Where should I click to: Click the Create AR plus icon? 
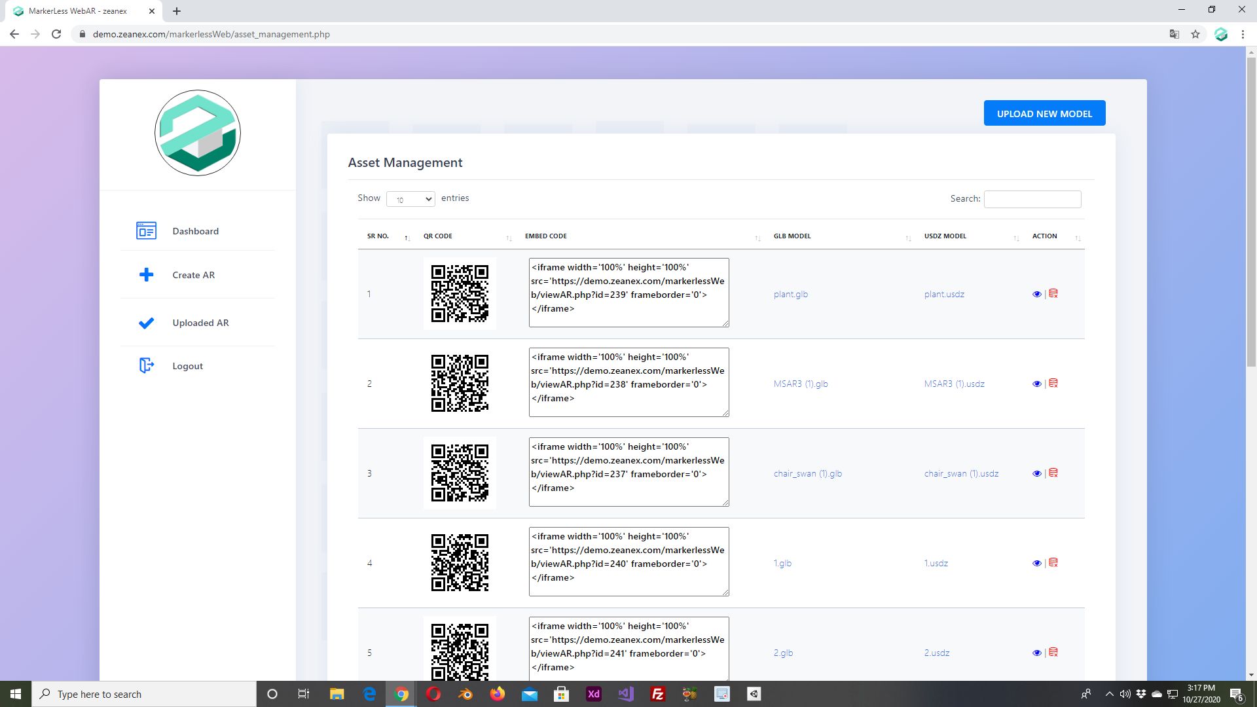click(146, 275)
